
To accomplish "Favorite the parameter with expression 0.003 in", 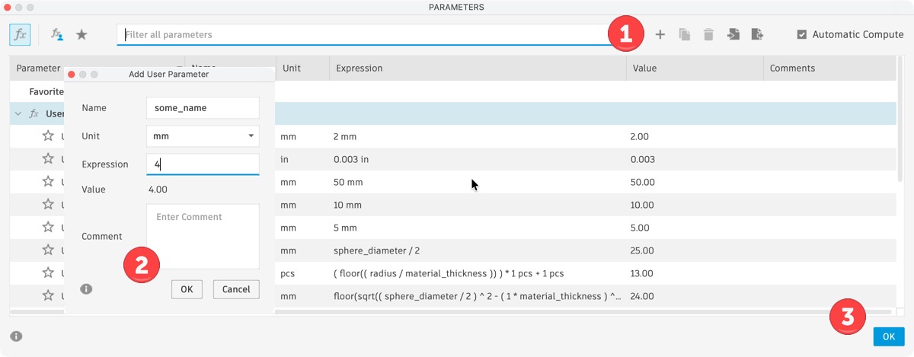I will (48, 159).
